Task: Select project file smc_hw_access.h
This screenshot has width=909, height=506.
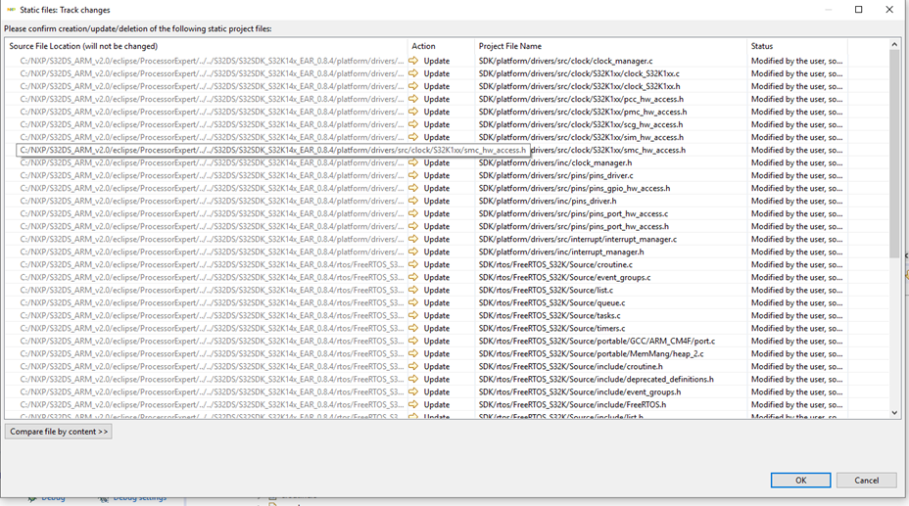Action: 607,150
